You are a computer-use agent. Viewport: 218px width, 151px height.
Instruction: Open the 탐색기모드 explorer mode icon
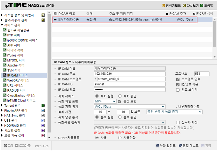[163, 5]
